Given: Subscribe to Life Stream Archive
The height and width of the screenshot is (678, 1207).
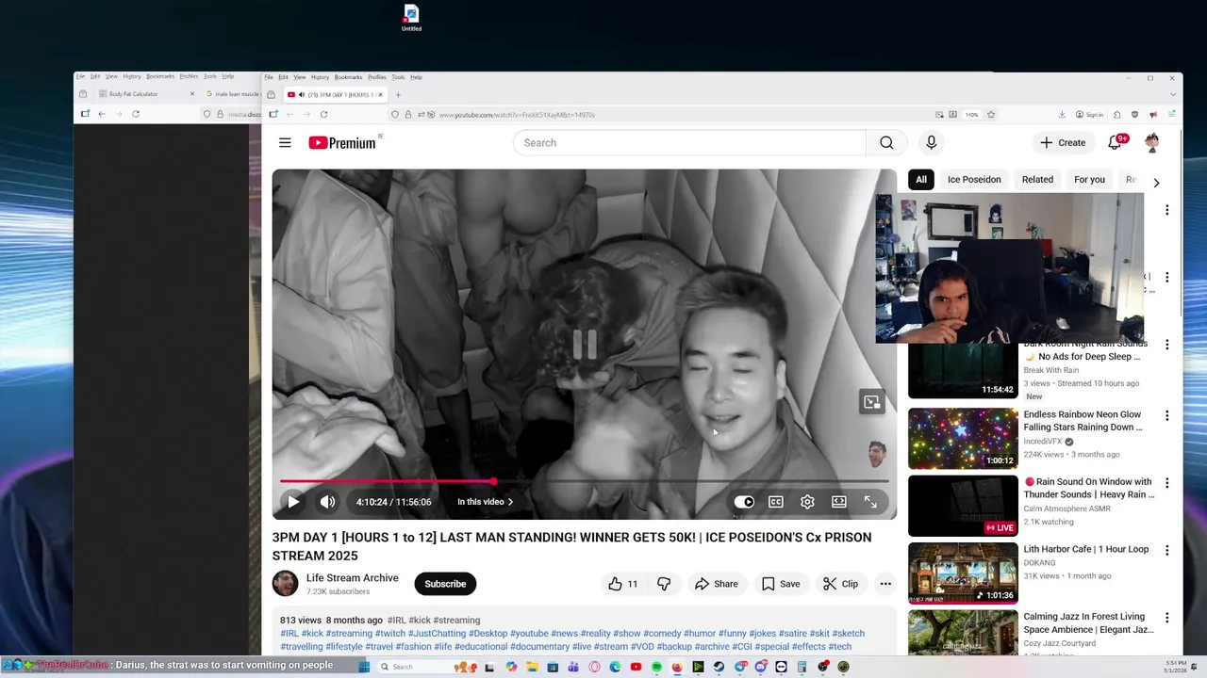Looking at the screenshot, I should tap(445, 584).
